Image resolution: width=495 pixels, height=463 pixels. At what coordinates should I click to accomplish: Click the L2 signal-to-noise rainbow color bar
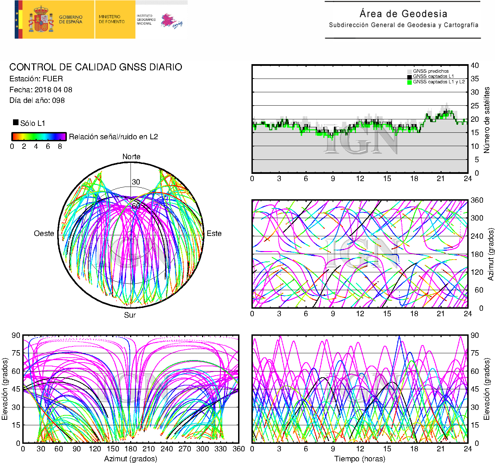(x=39, y=136)
